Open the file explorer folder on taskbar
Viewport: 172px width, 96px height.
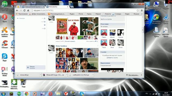tap(58, 94)
